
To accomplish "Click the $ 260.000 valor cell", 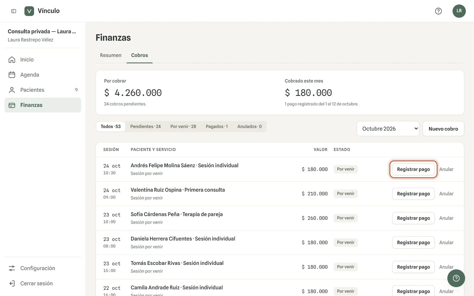I will (315, 218).
